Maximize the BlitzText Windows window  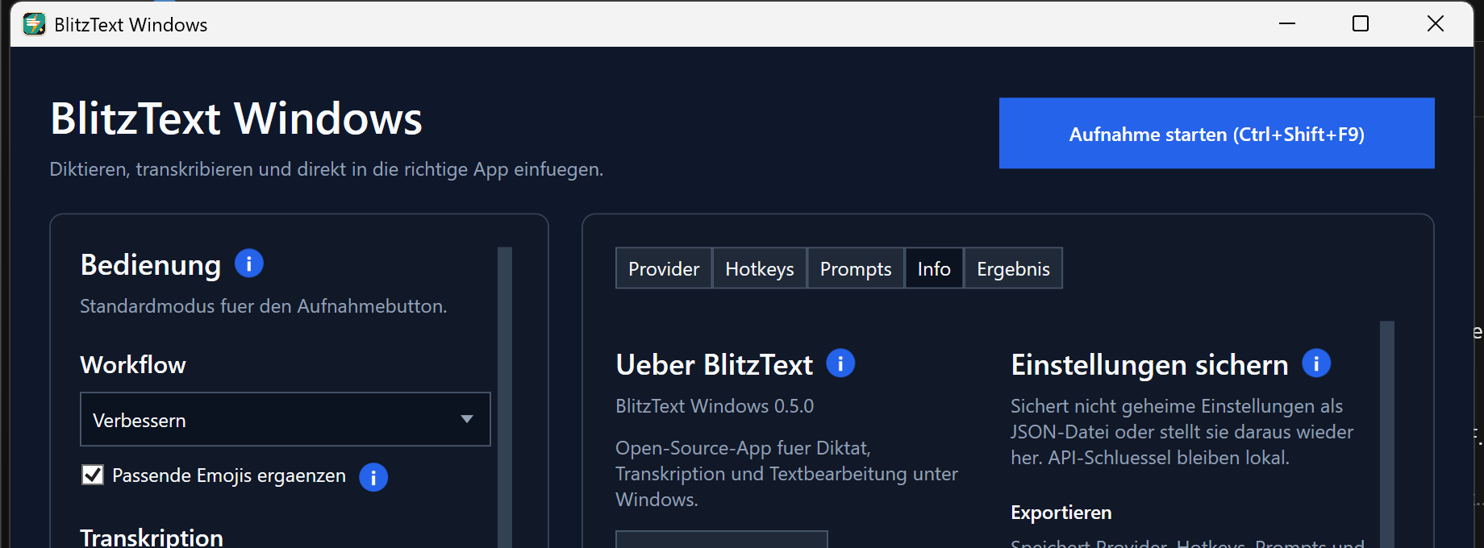1361,23
